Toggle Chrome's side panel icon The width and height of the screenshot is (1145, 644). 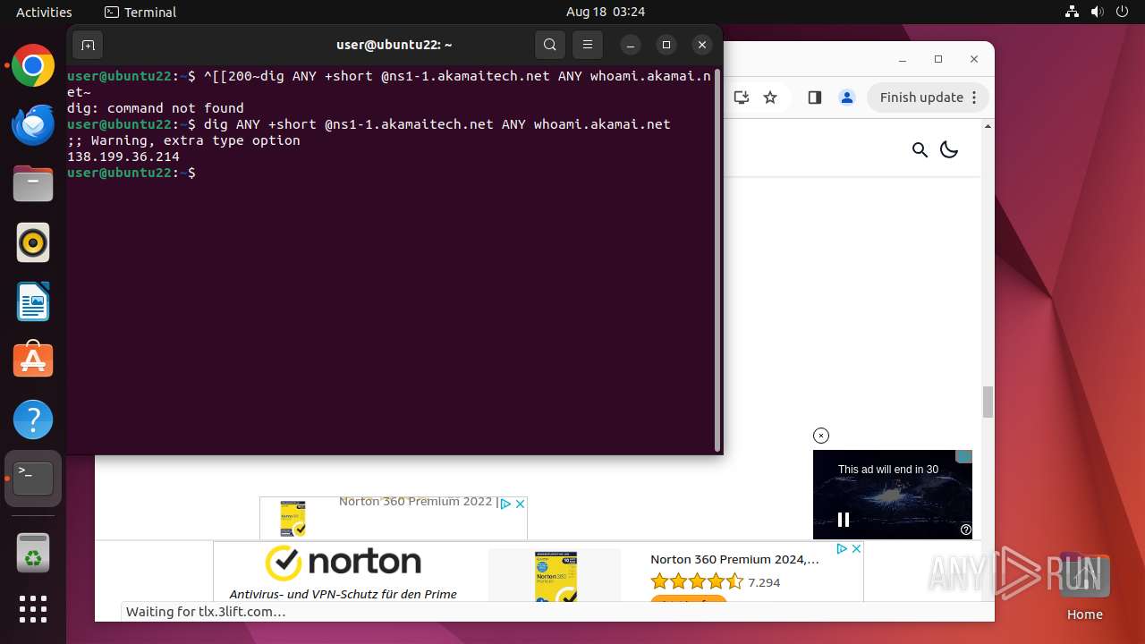pyautogui.click(x=814, y=97)
